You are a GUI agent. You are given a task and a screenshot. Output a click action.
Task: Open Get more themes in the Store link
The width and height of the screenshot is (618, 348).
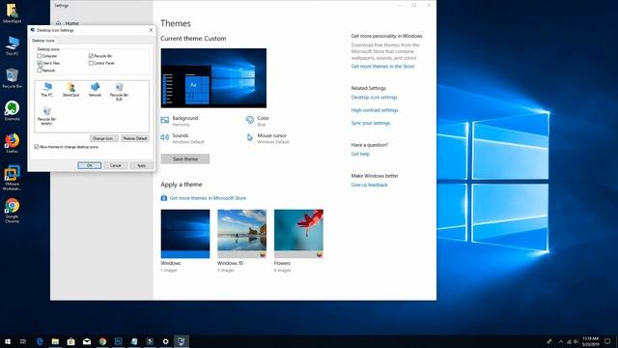(x=382, y=67)
